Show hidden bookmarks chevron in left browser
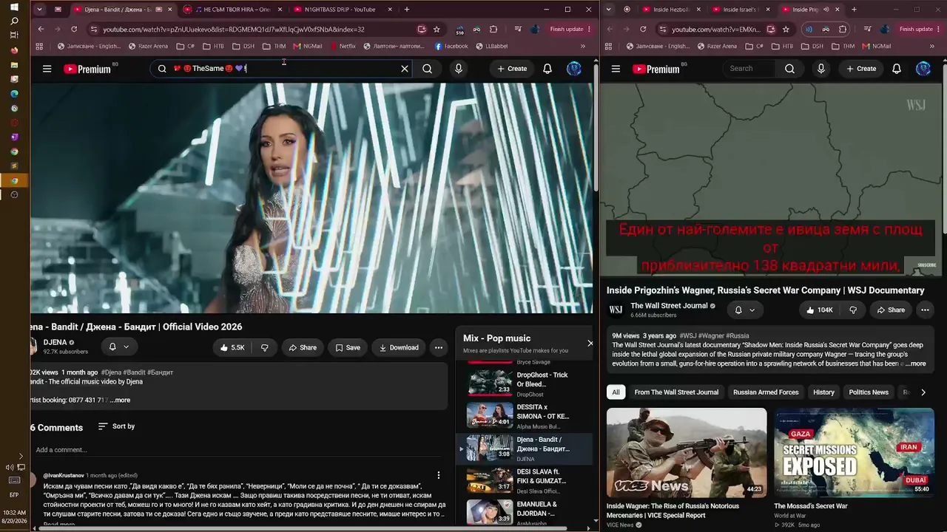Viewport: 947px width, 532px height. (583, 46)
